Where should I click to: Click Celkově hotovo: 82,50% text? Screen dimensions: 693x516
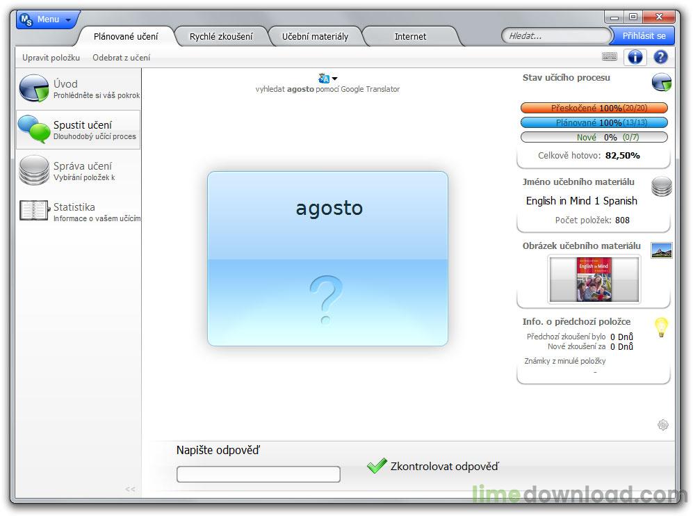pyautogui.click(x=589, y=156)
